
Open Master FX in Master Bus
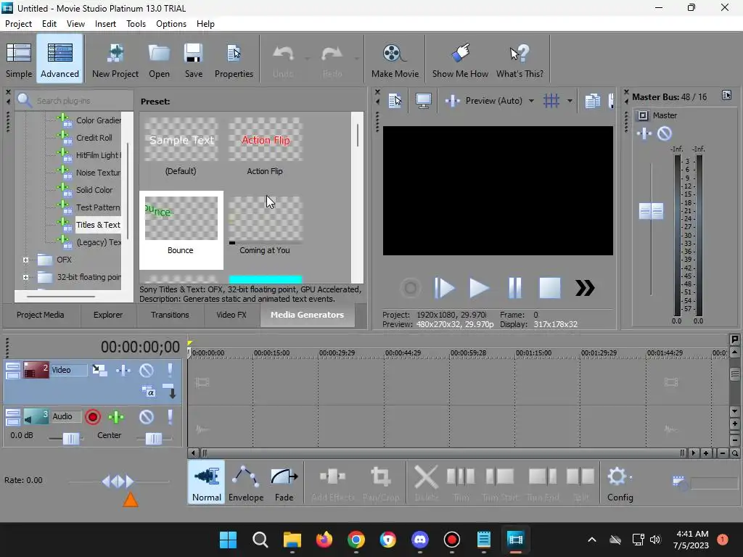644,133
